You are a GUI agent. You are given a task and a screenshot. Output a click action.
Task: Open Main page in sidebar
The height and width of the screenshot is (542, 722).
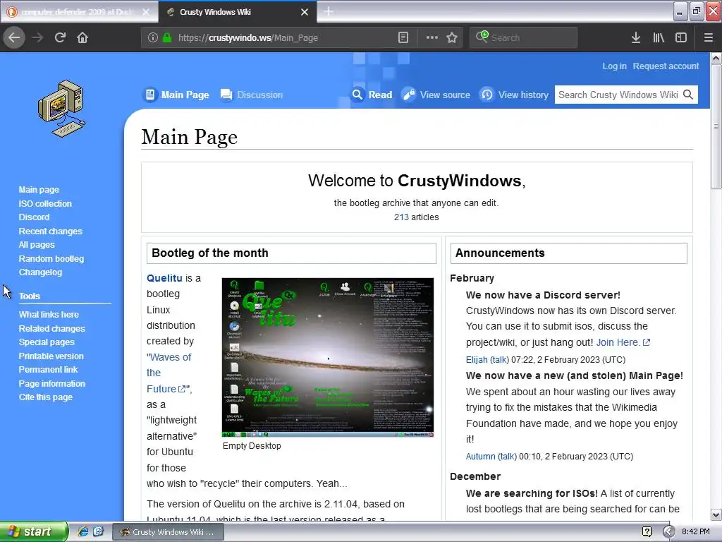(x=39, y=189)
